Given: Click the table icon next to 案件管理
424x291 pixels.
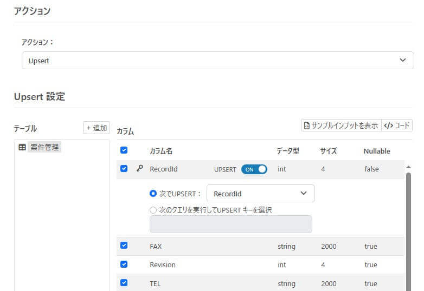Looking at the screenshot, I should coord(22,147).
